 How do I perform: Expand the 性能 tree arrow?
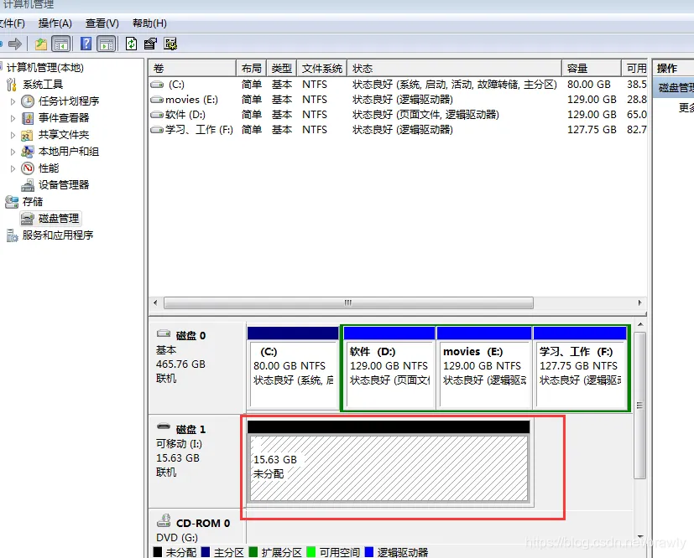click(13, 168)
